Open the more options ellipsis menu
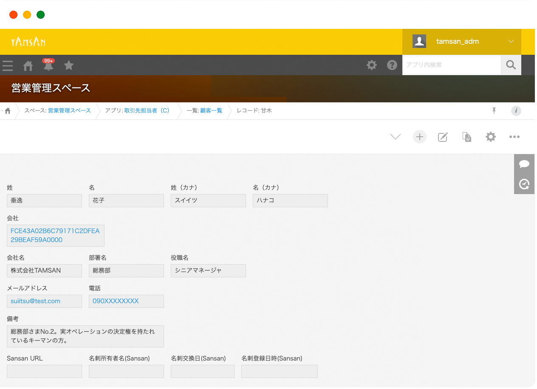This screenshot has width=537, height=389. click(x=514, y=137)
